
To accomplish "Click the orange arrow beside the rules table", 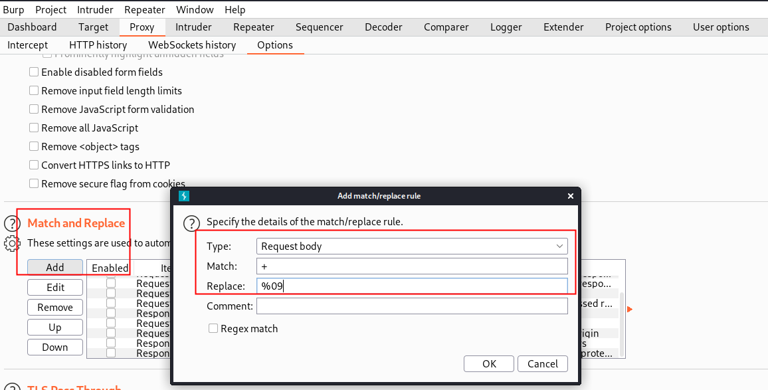I will click(x=630, y=309).
